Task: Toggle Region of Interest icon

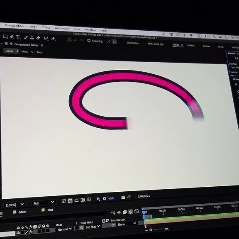Action: point(76,200)
